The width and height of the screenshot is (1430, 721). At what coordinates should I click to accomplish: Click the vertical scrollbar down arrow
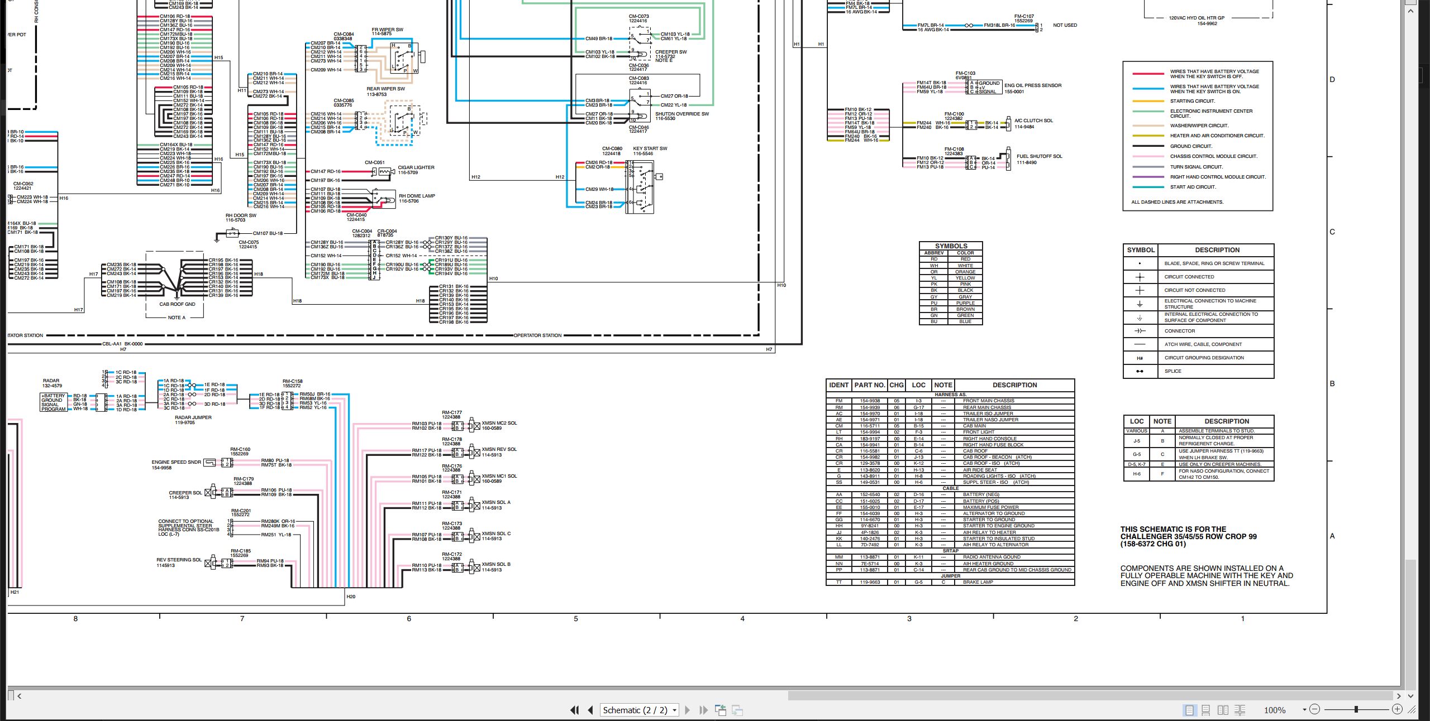(1410, 696)
